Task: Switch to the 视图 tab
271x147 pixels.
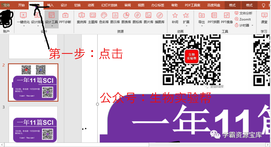Action: (141, 5)
